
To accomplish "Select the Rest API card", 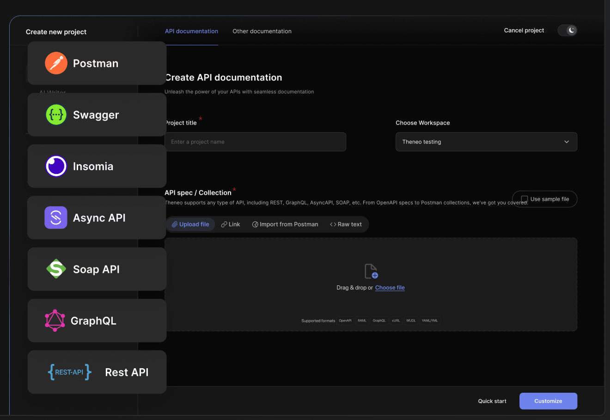I will 97,372.
